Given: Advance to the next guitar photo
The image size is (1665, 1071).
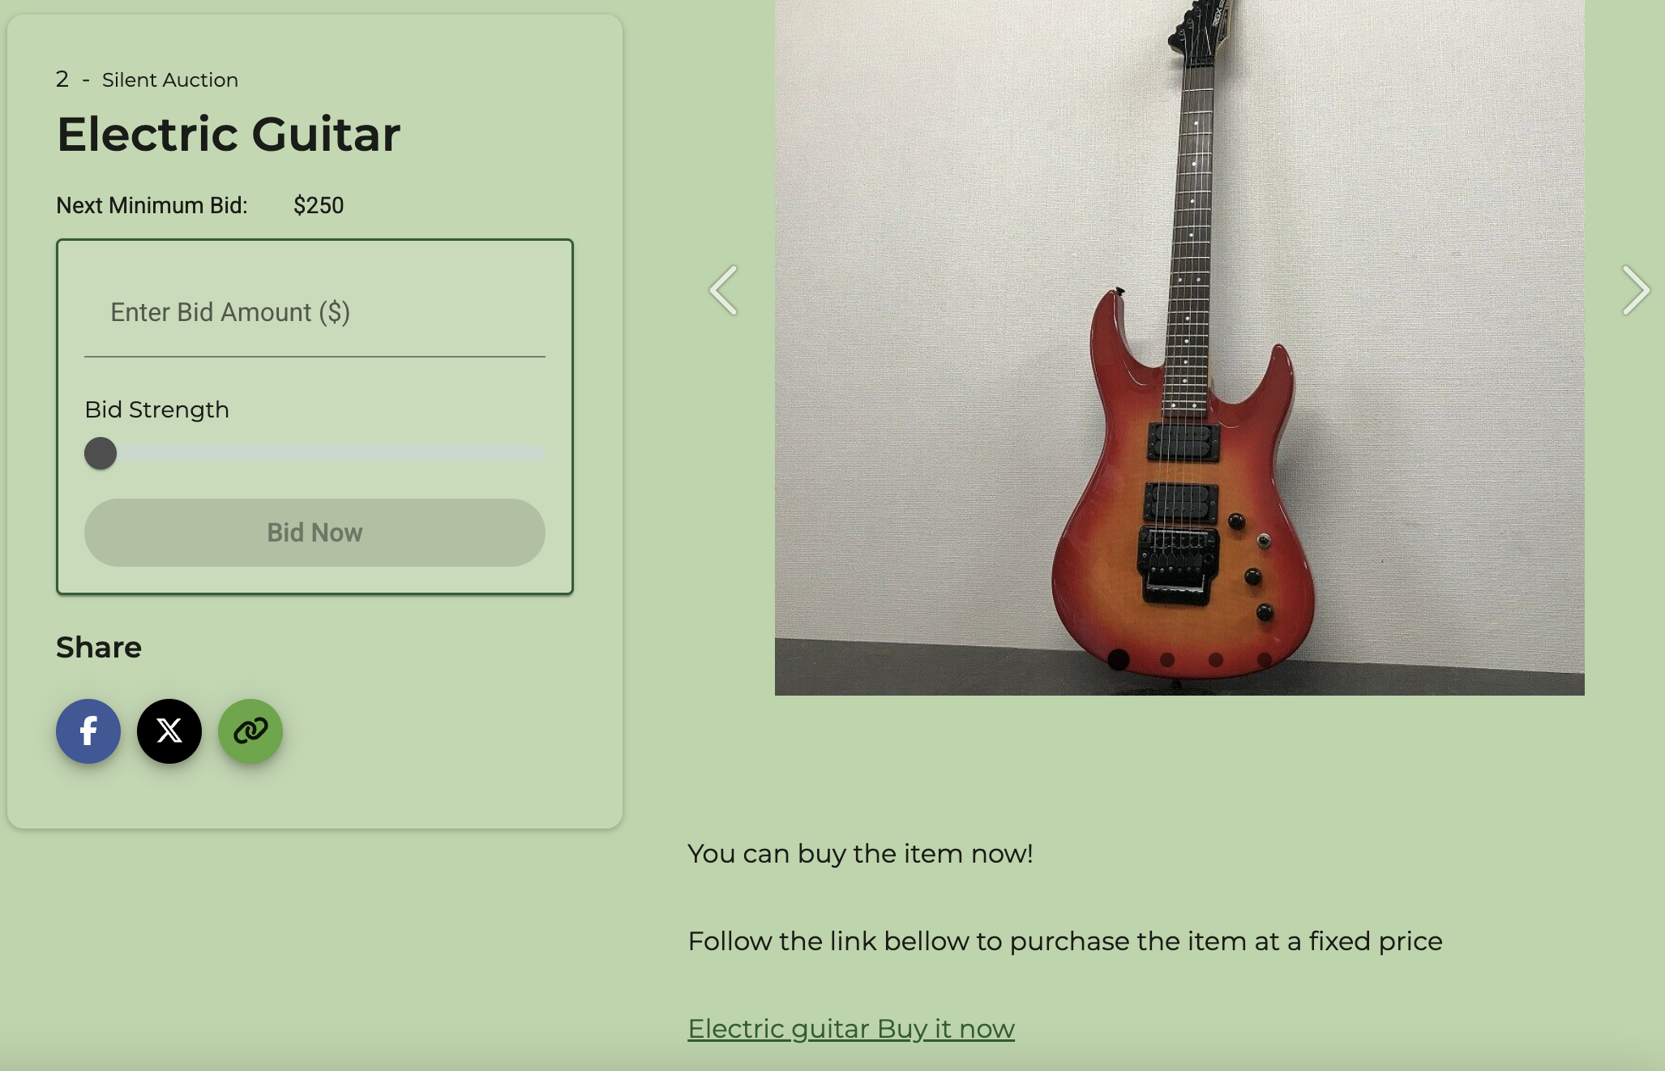Looking at the screenshot, I should pos(1636,290).
